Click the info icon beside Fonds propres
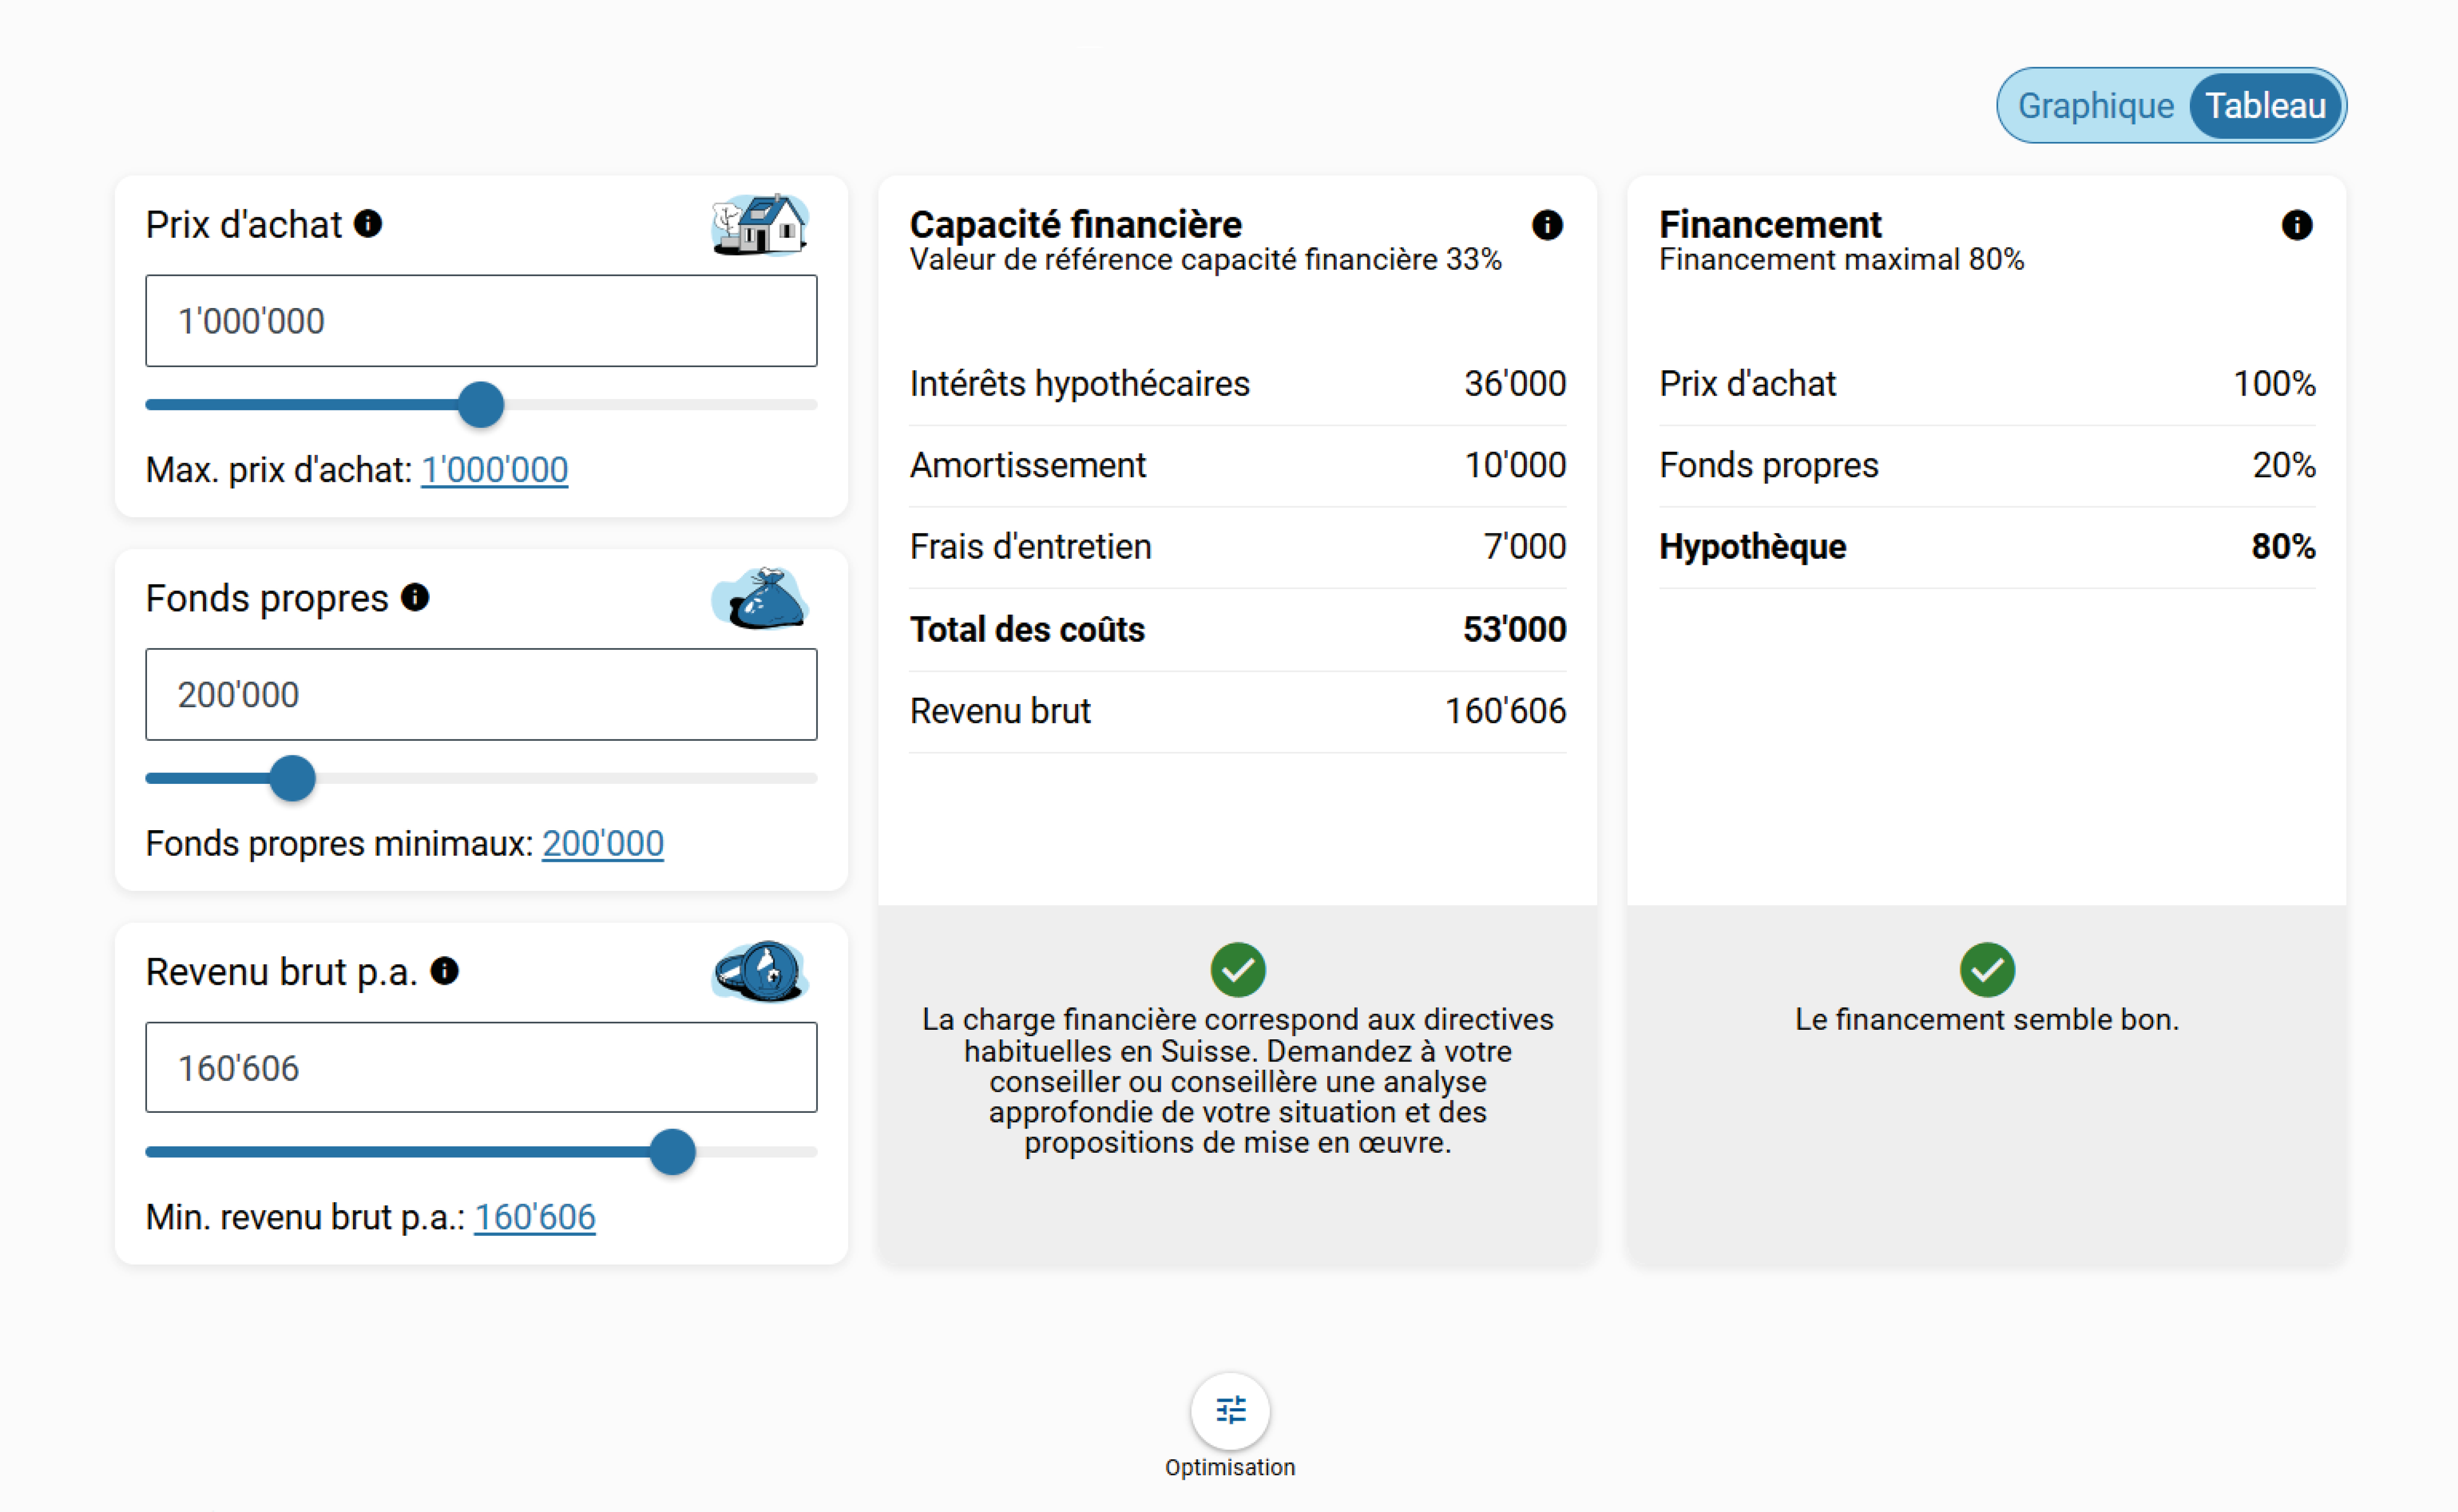 click(415, 597)
